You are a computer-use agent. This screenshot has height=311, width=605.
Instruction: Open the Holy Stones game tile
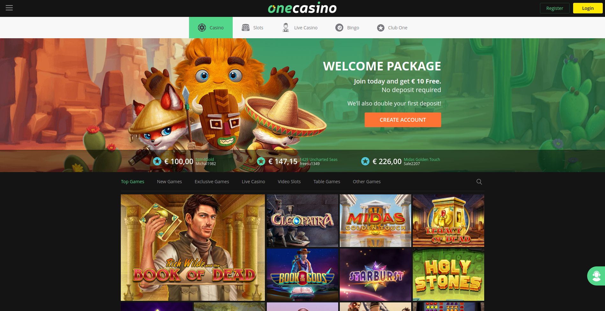coord(448,275)
